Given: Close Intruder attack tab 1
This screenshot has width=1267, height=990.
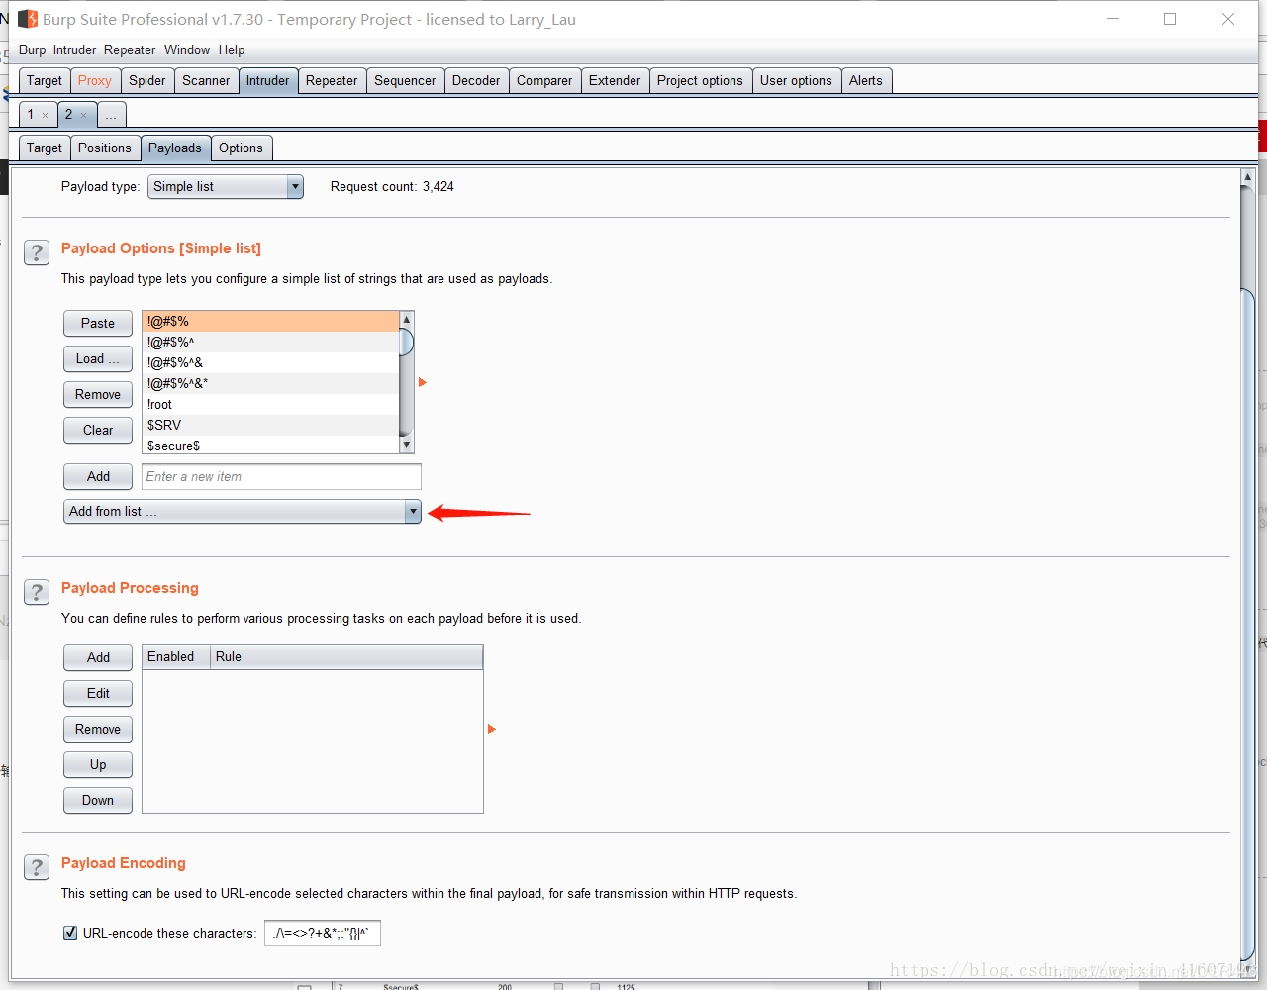Looking at the screenshot, I should pos(45,115).
